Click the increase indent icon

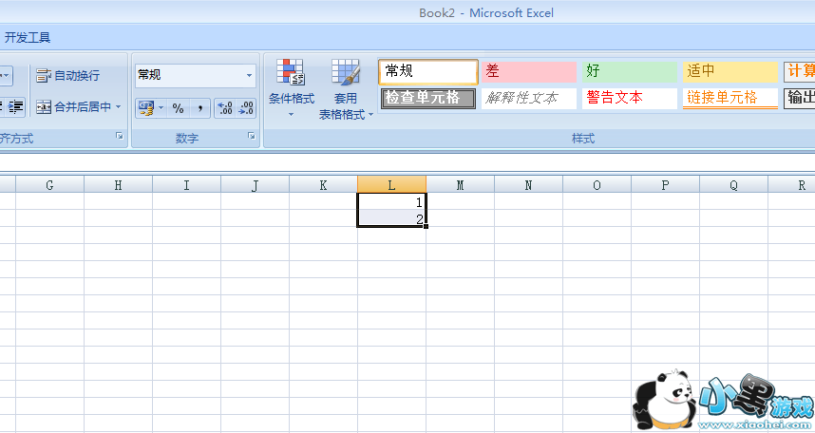click(15, 107)
